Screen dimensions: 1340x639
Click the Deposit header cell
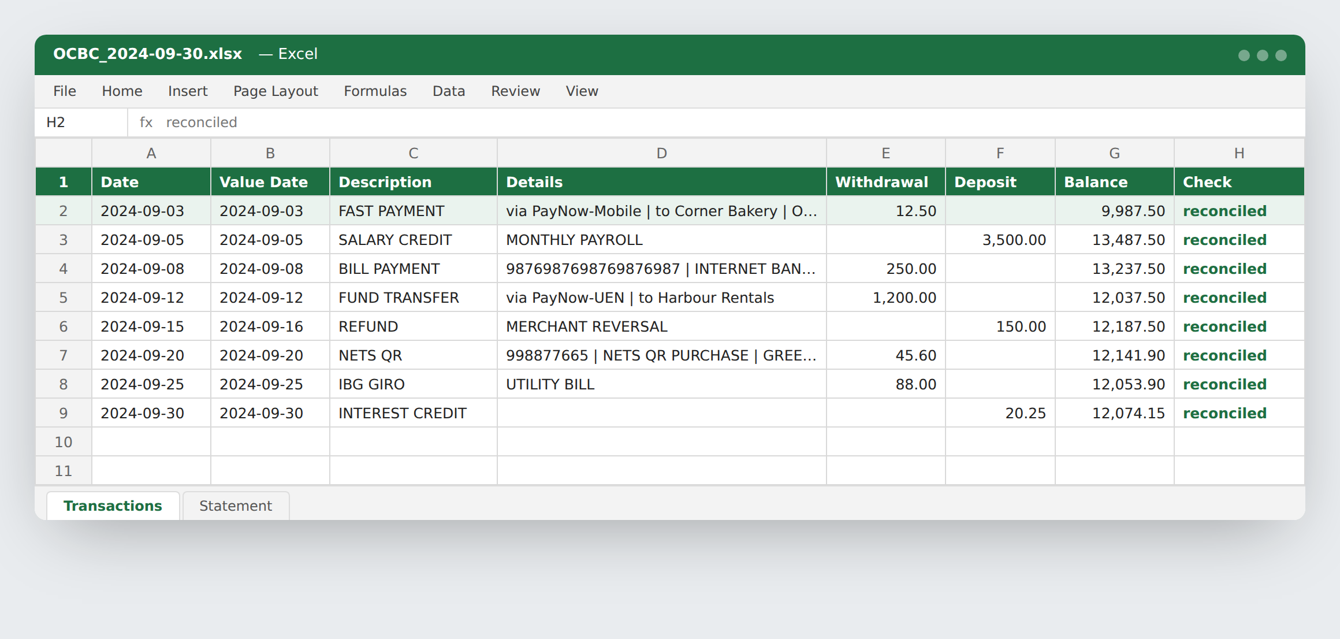coord(1000,182)
